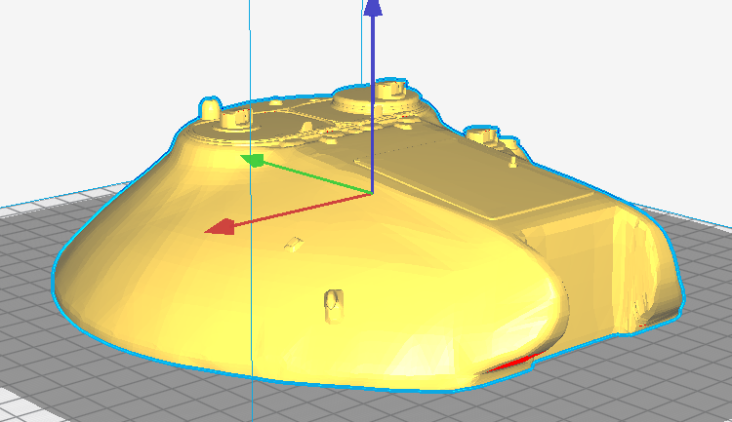Click the green Y-axis arrow head
Screen dimensions: 732x422
point(254,159)
